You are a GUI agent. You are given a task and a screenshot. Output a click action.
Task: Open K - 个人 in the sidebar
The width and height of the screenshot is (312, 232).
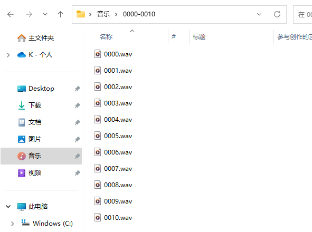point(41,55)
